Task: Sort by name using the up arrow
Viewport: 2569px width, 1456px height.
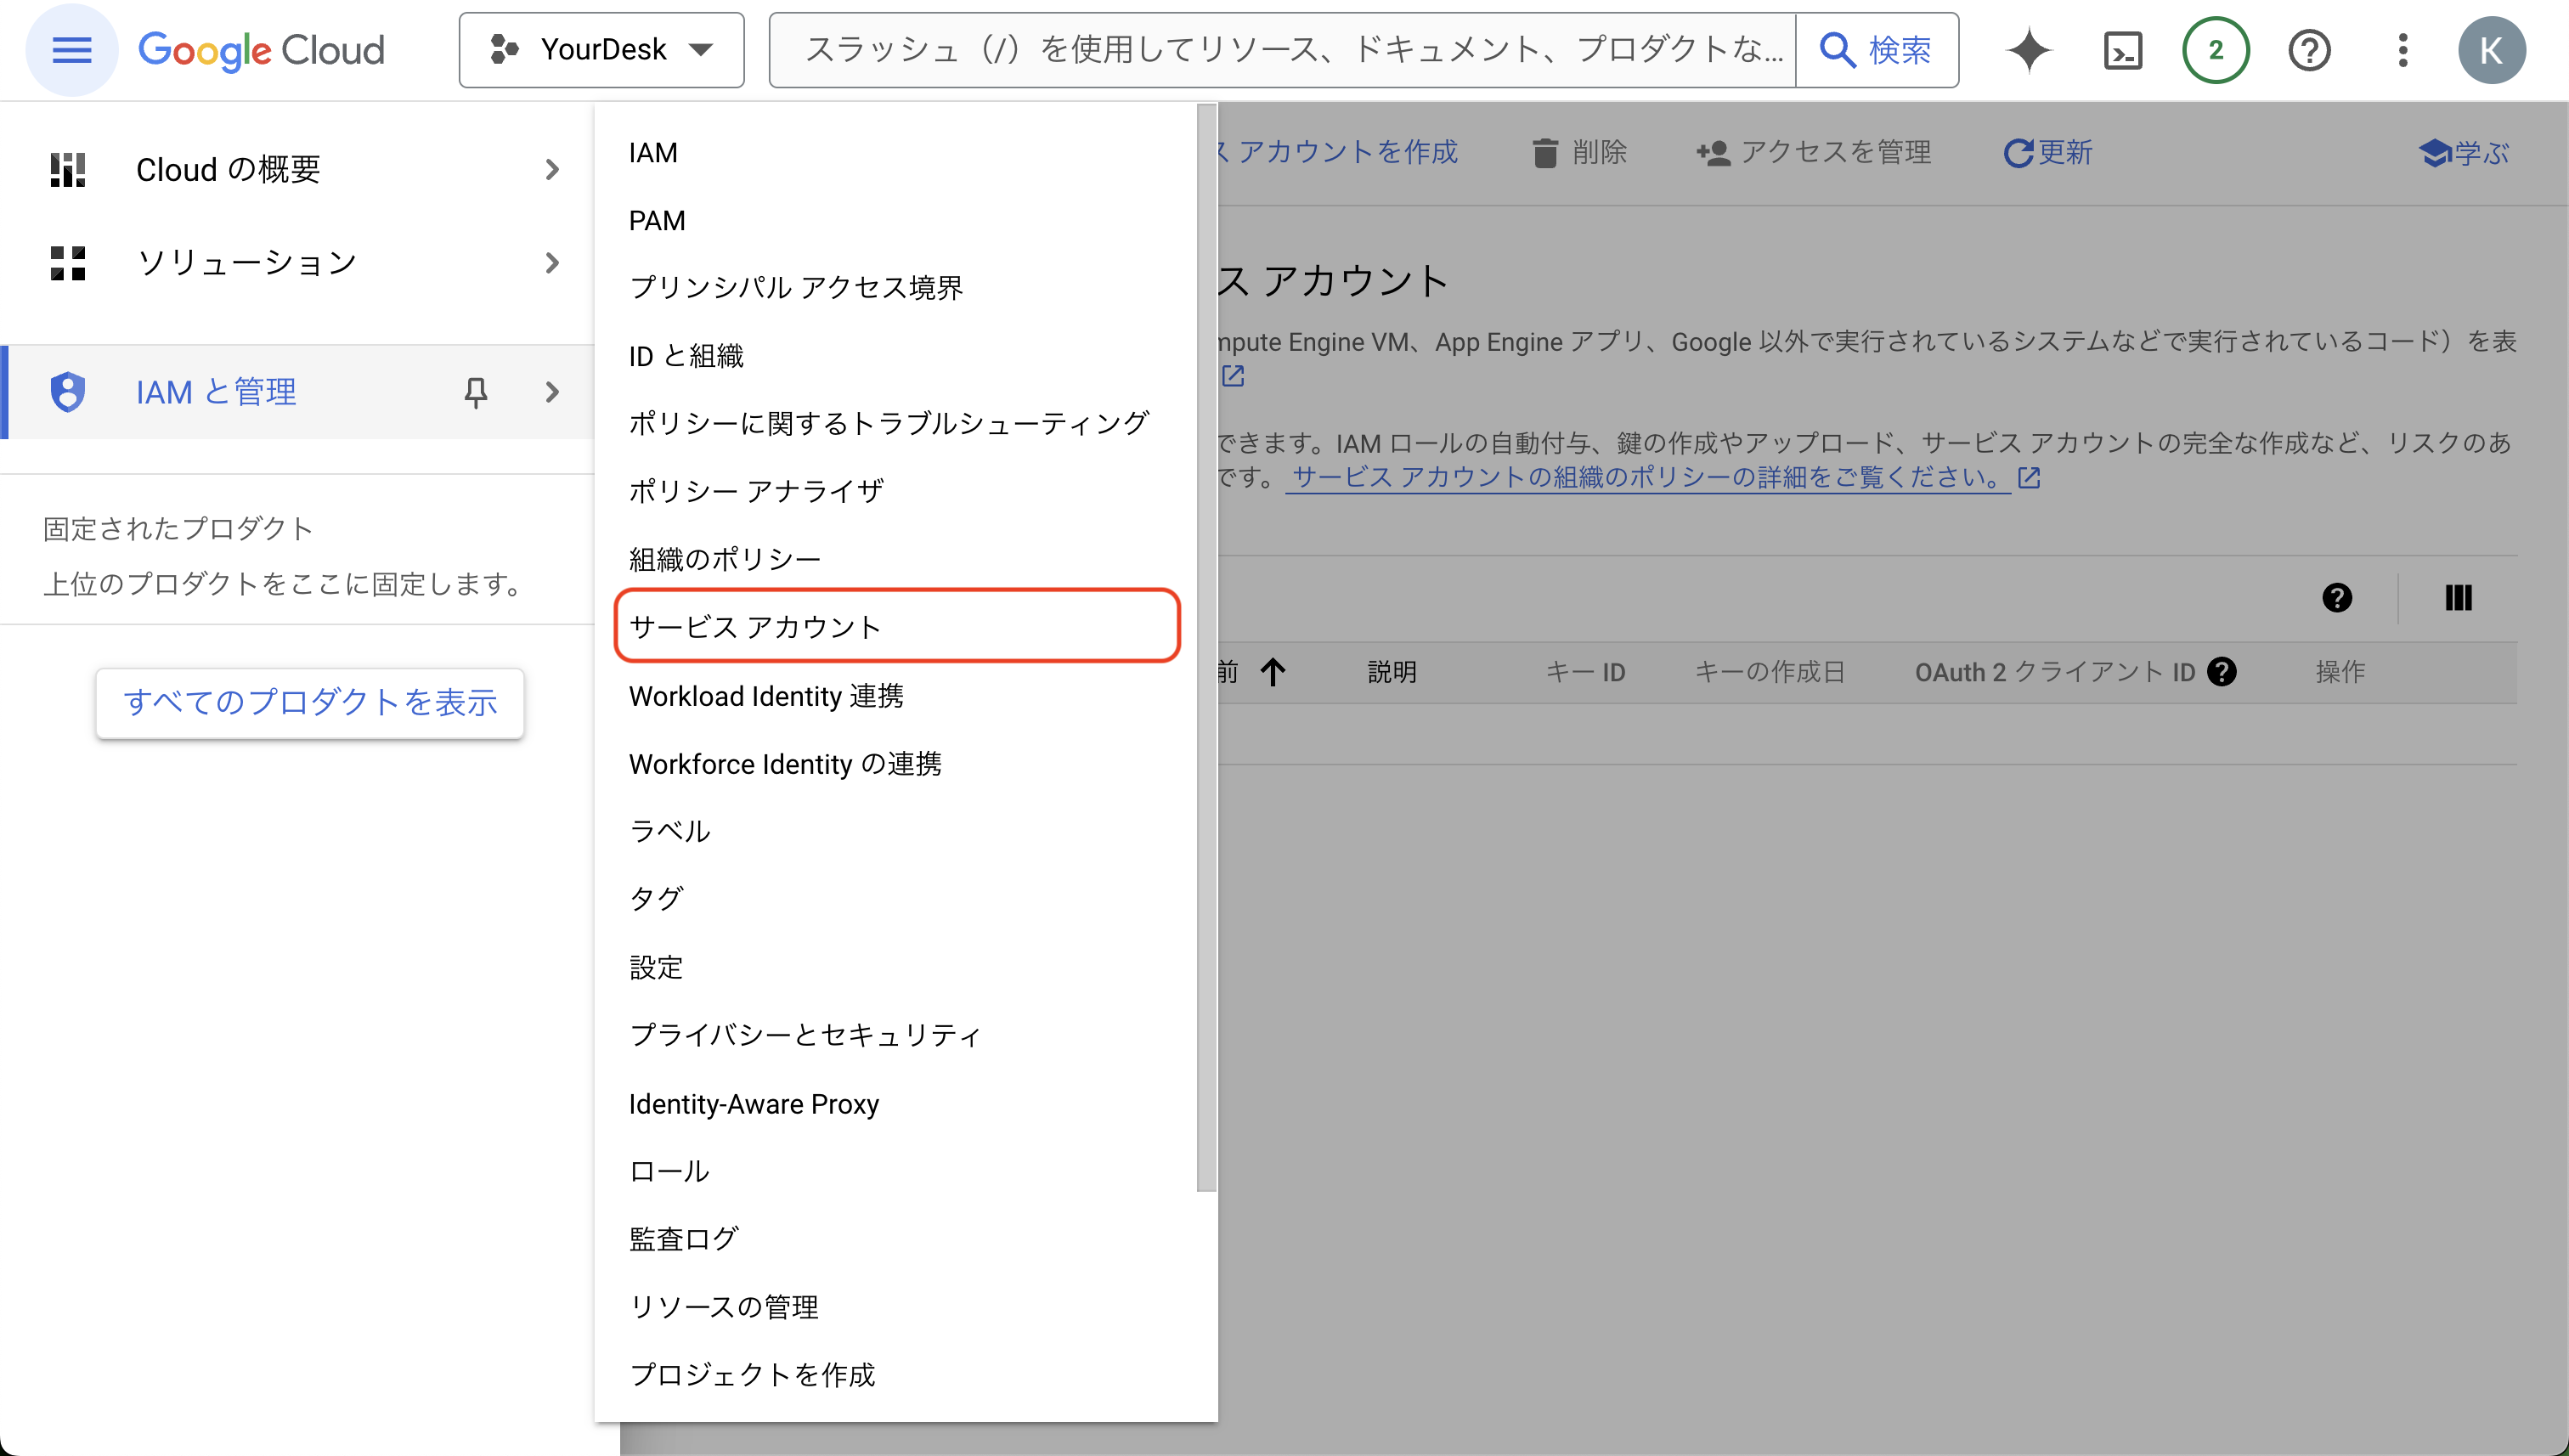Action: click(1271, 672)
